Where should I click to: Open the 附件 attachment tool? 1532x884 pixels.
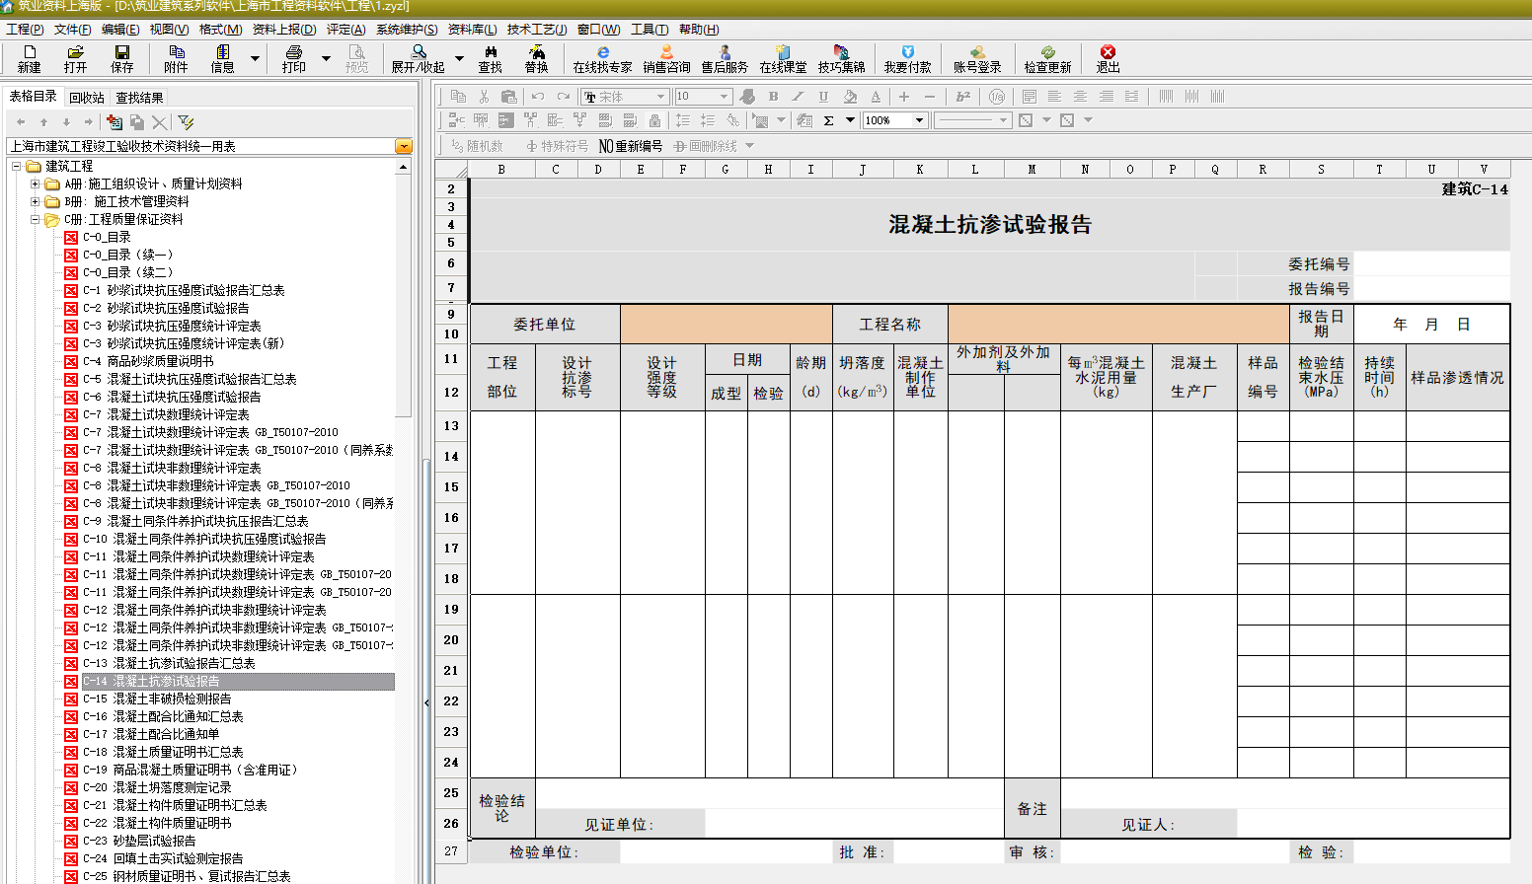point(176,59)
